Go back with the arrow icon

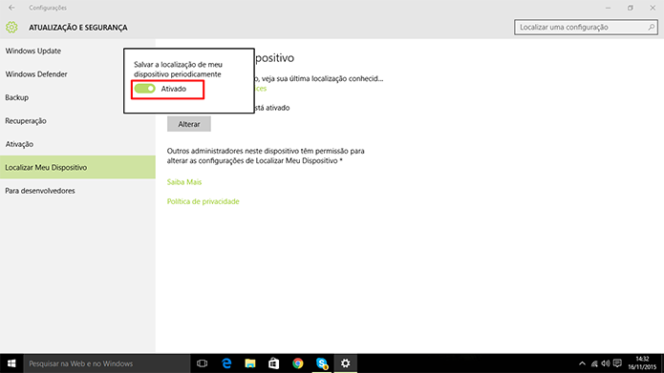click(x=11, y=8)
